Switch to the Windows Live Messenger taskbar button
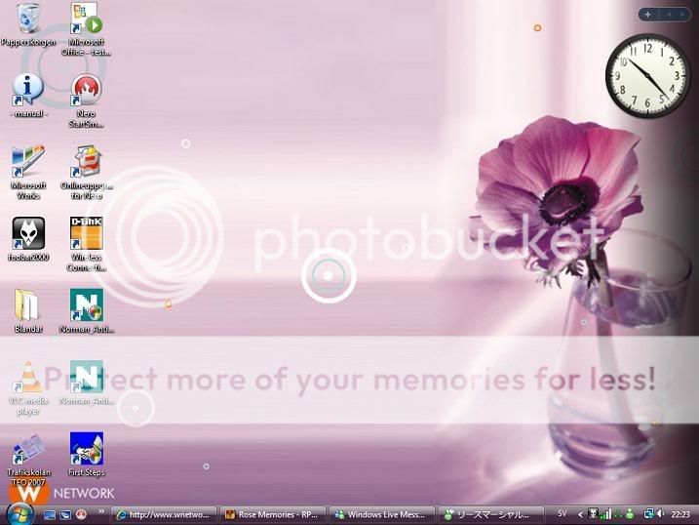Image resolution: width=699 pixels, height=525 pixels. pos(381,513)
